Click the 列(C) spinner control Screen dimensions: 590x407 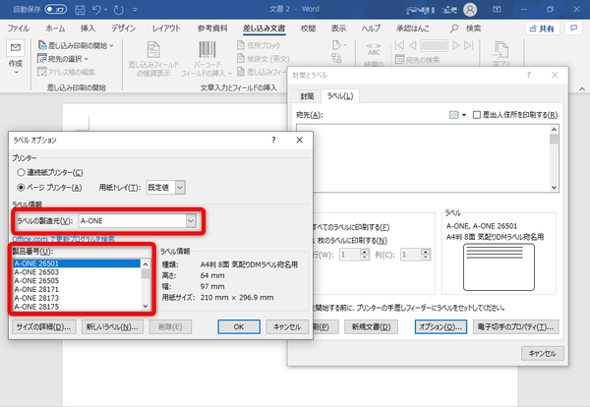(x=426, y=255)
